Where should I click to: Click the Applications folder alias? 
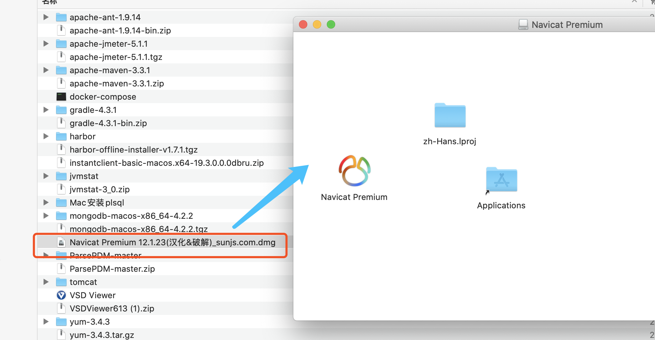coord(501,180)
